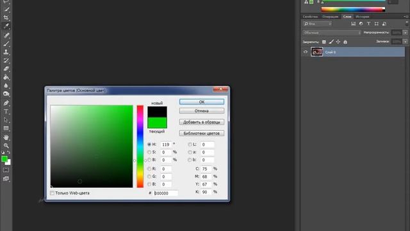Click the current (текущий) green color swatch
Viewport: 410px width, 231px height.
157,123
